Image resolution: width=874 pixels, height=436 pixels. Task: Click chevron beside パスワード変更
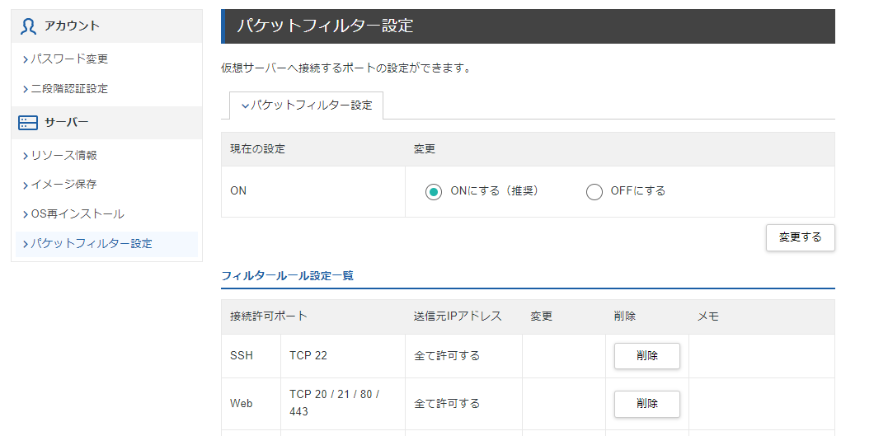[26, 59]
